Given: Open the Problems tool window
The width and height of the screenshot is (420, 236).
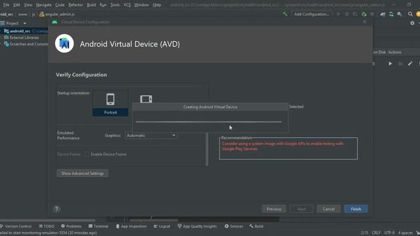Looking at the screenshot, I should pos(71,226).
